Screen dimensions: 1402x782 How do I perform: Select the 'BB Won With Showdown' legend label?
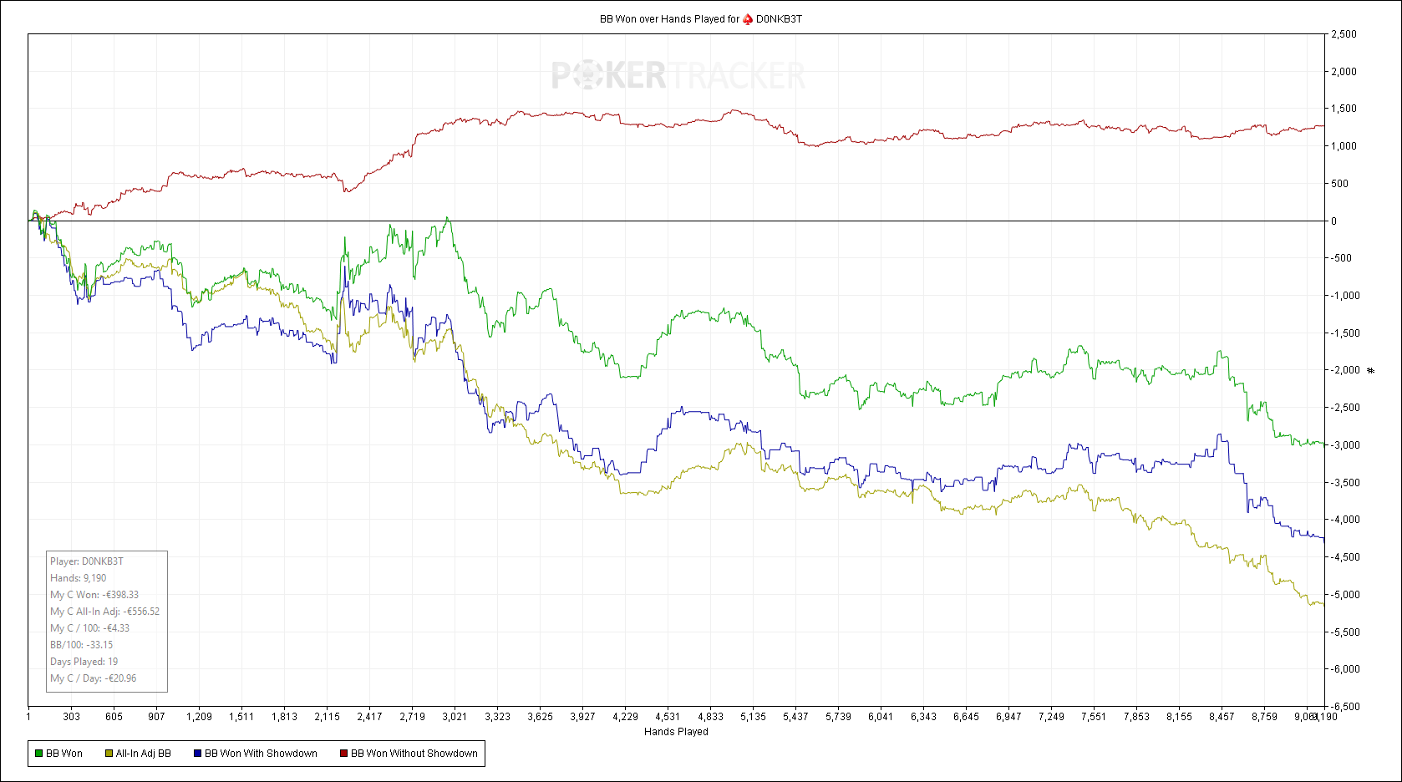click(x=261, y=754)
